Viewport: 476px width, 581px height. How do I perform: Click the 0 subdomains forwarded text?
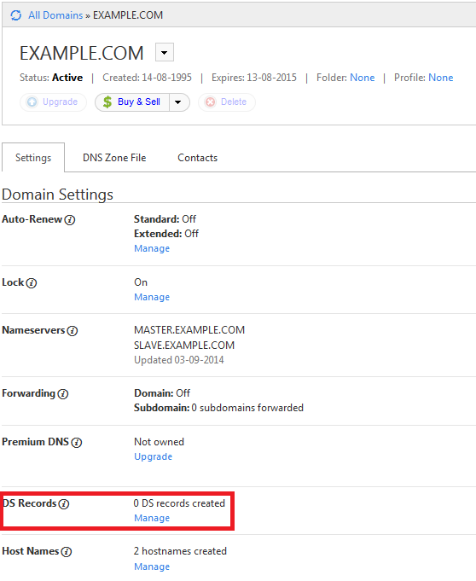[x=247, y=408]
